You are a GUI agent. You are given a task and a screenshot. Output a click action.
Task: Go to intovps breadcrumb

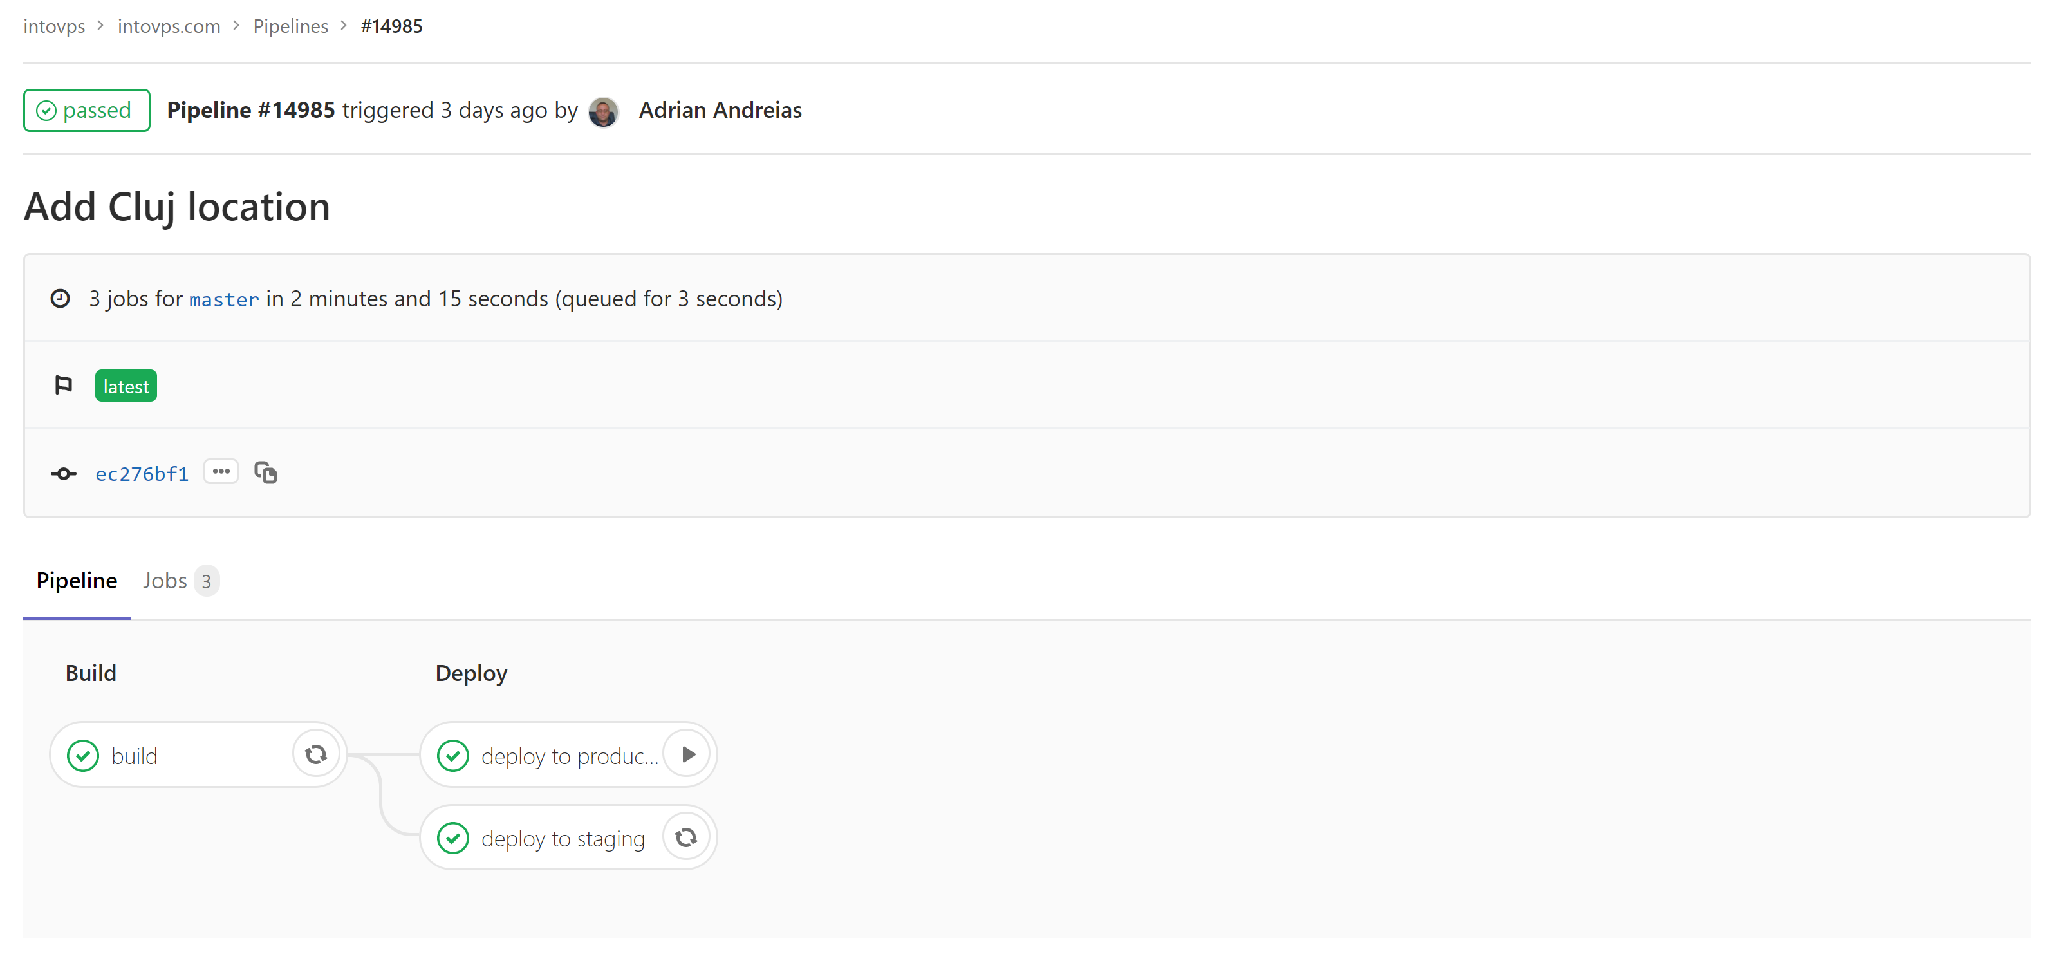54,26
